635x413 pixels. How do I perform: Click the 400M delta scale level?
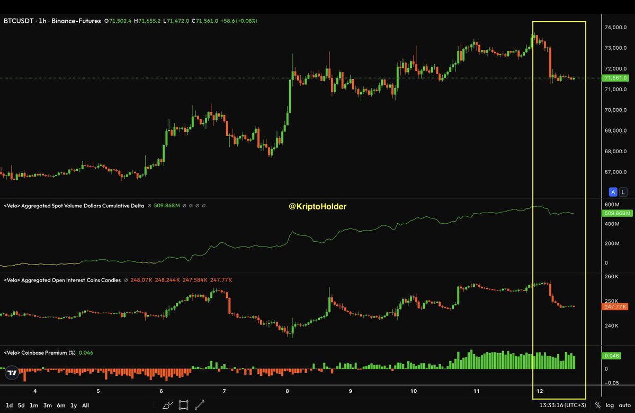[612, 224]
